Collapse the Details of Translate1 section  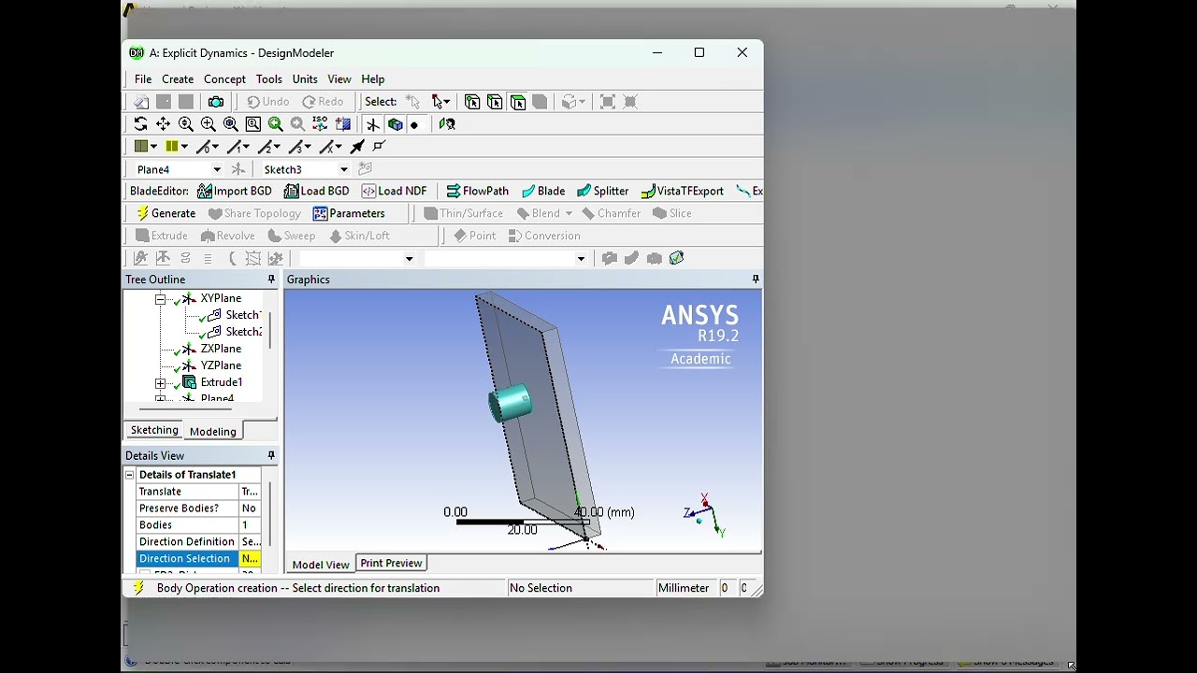pos(130,475)
